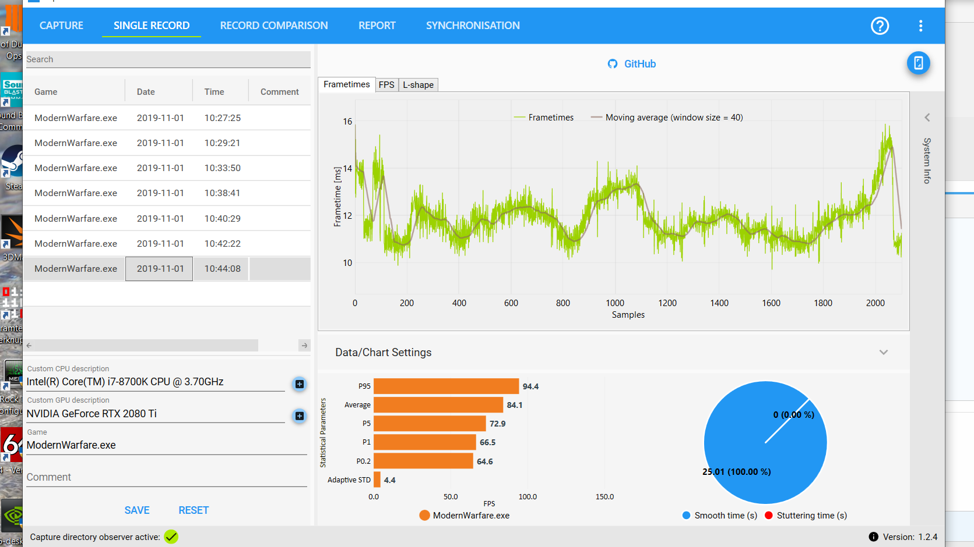The width and height of the screenshot is (974, 547).
Task: Click the P0.2 bar in chart
Action: point(423,461)
